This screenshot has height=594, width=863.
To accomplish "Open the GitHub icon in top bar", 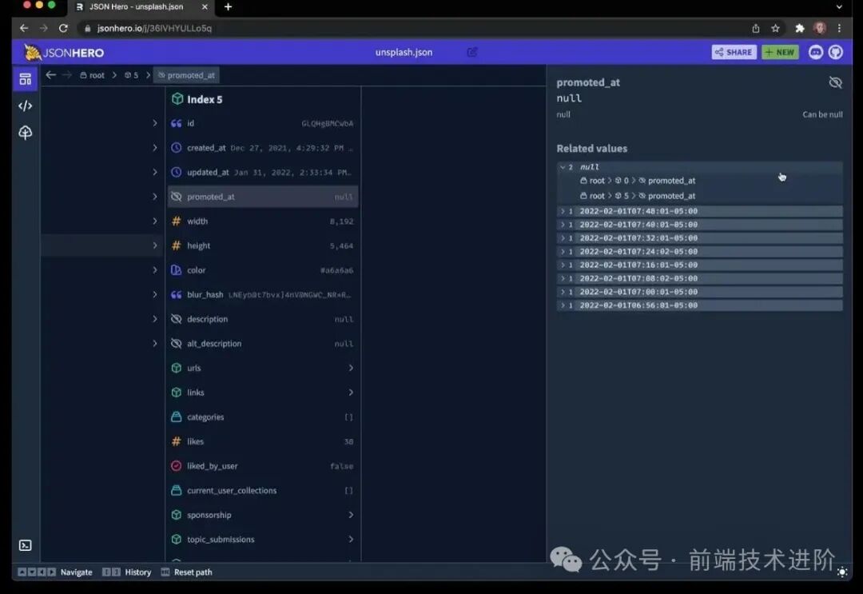I will pos(836,52).
